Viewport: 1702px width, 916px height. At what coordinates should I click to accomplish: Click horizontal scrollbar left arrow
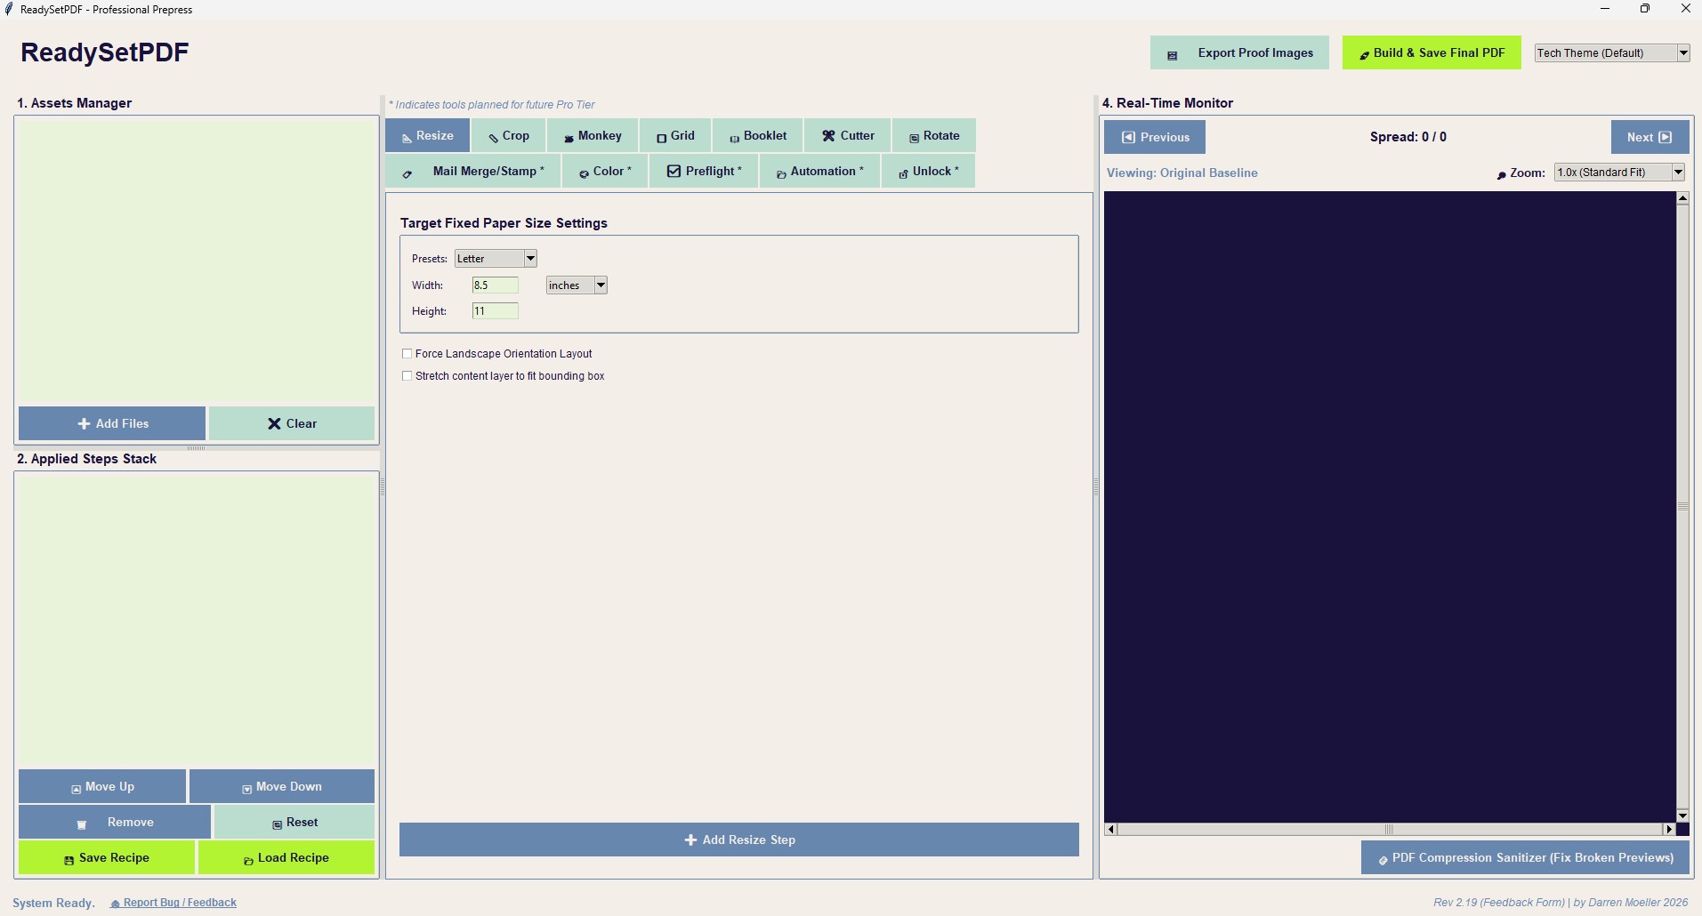(x=1110, y=829)
